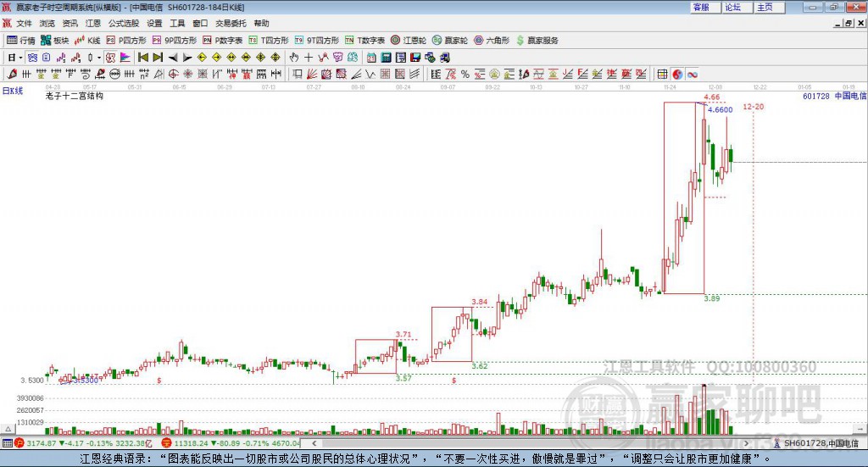Toggle the yellow grid table icon
The width and height of the screenshot is (868, 467).
[662, 74]
